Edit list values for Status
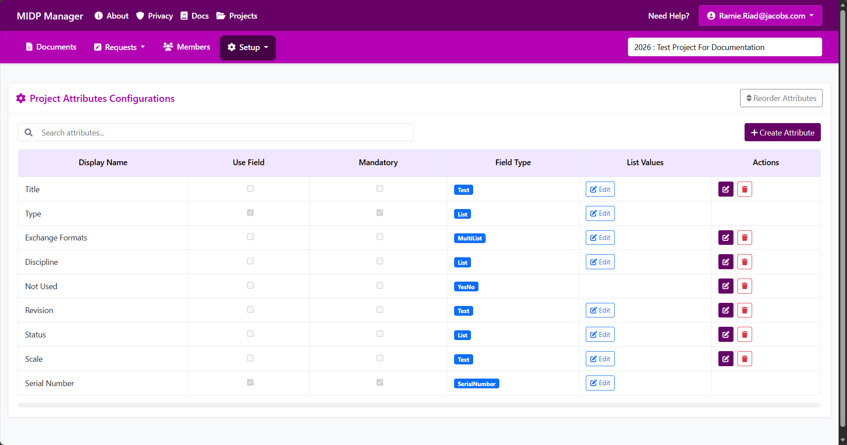 click(600, 334)
